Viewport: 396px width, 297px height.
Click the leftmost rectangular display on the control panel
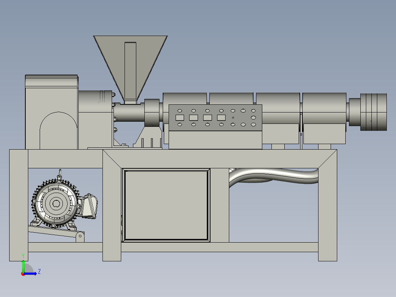point(180,118)
